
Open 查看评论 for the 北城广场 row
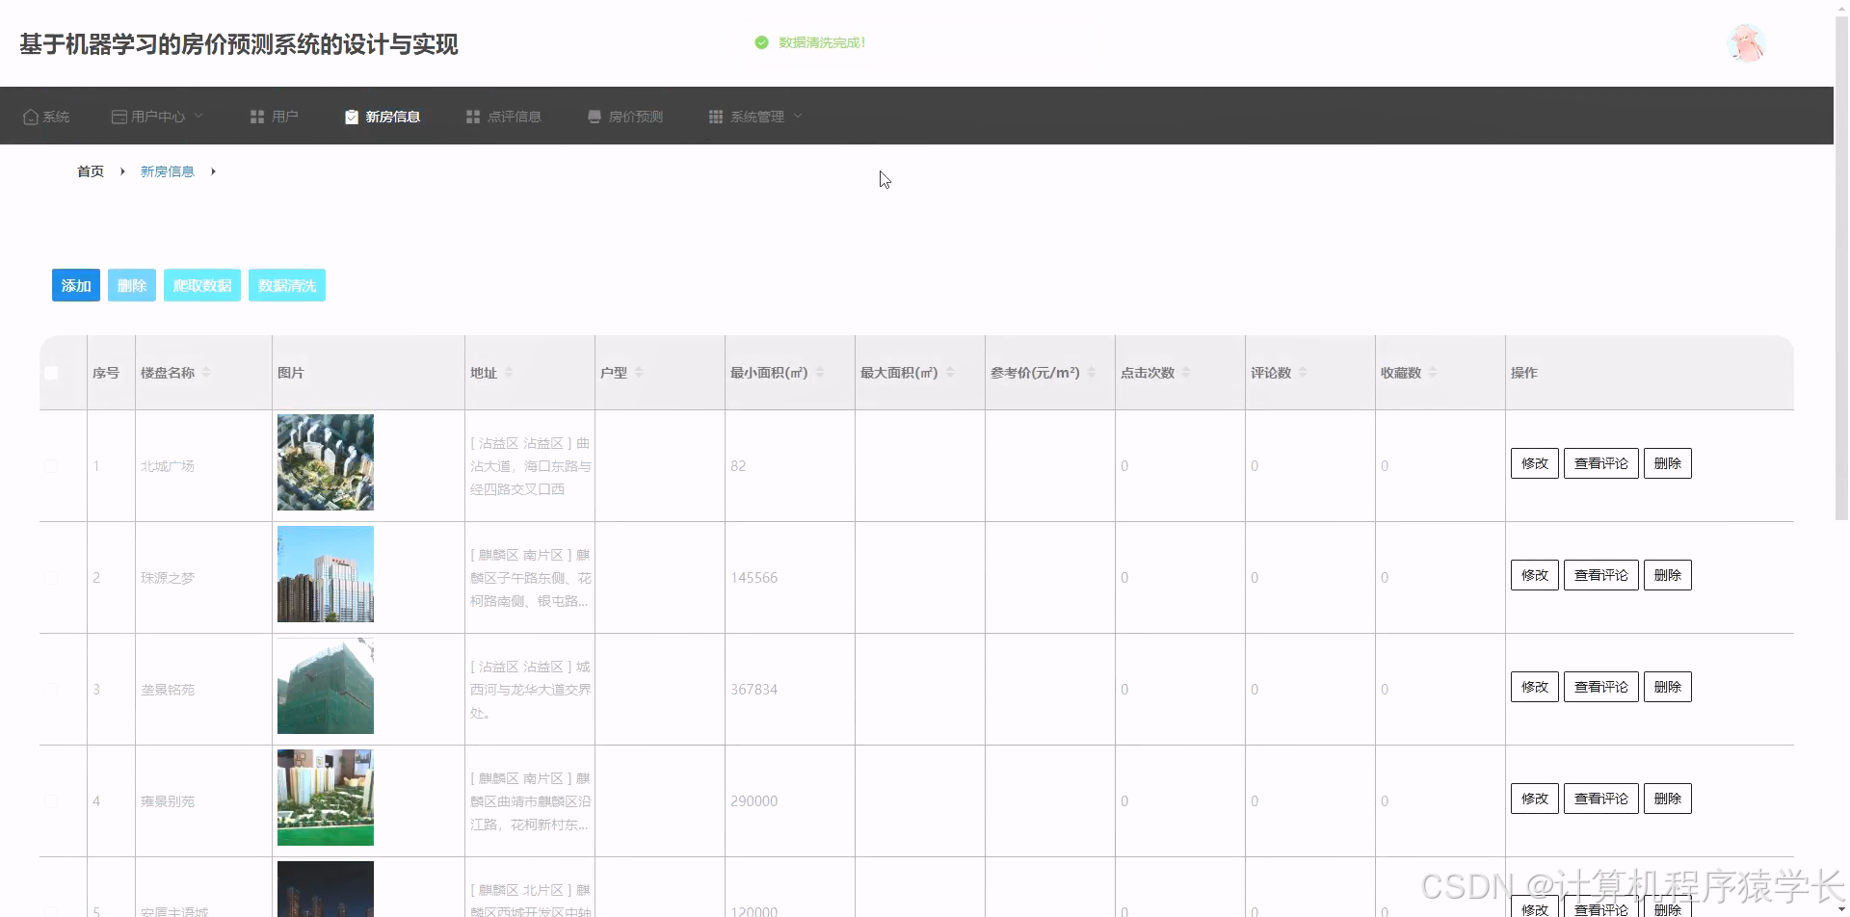[1601, 463]
